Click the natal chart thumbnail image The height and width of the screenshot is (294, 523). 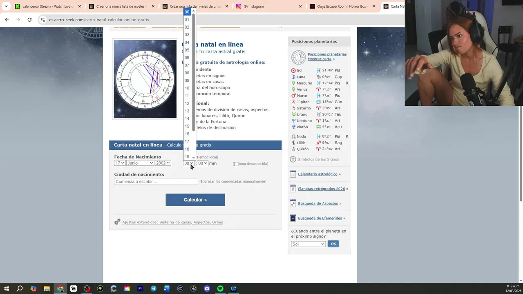click(x=145, y=79)
